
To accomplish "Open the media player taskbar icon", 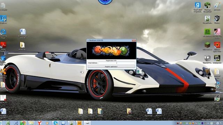I will pyautogui.click(x=47, y=123).
